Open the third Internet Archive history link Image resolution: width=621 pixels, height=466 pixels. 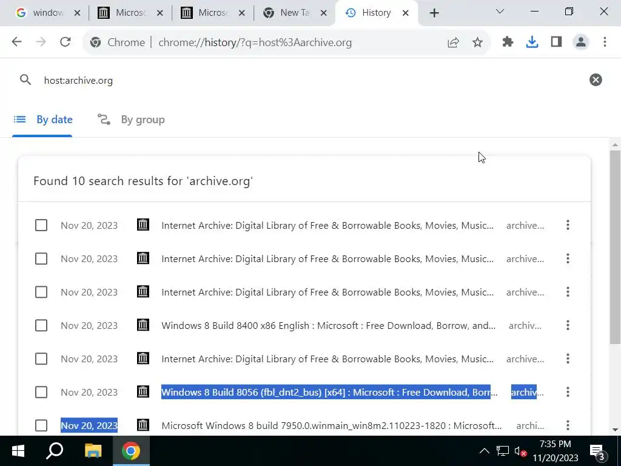[327, 292]
